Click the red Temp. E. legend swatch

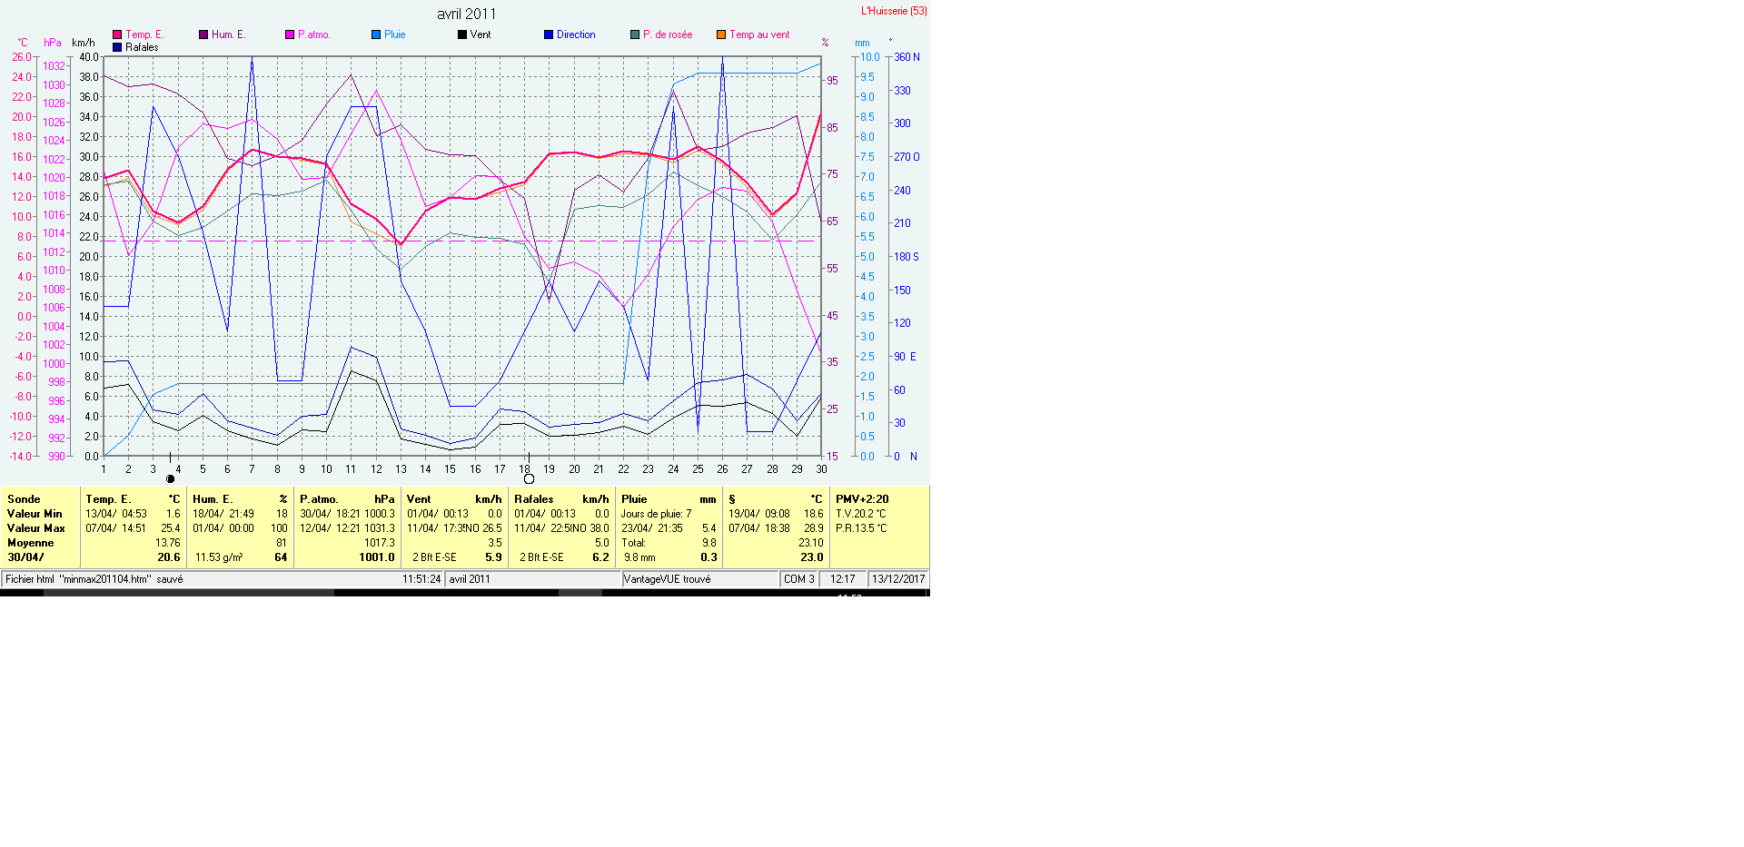117,34
